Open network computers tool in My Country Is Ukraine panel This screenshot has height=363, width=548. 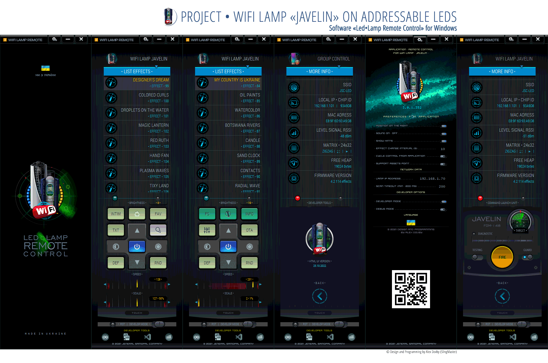218,337
